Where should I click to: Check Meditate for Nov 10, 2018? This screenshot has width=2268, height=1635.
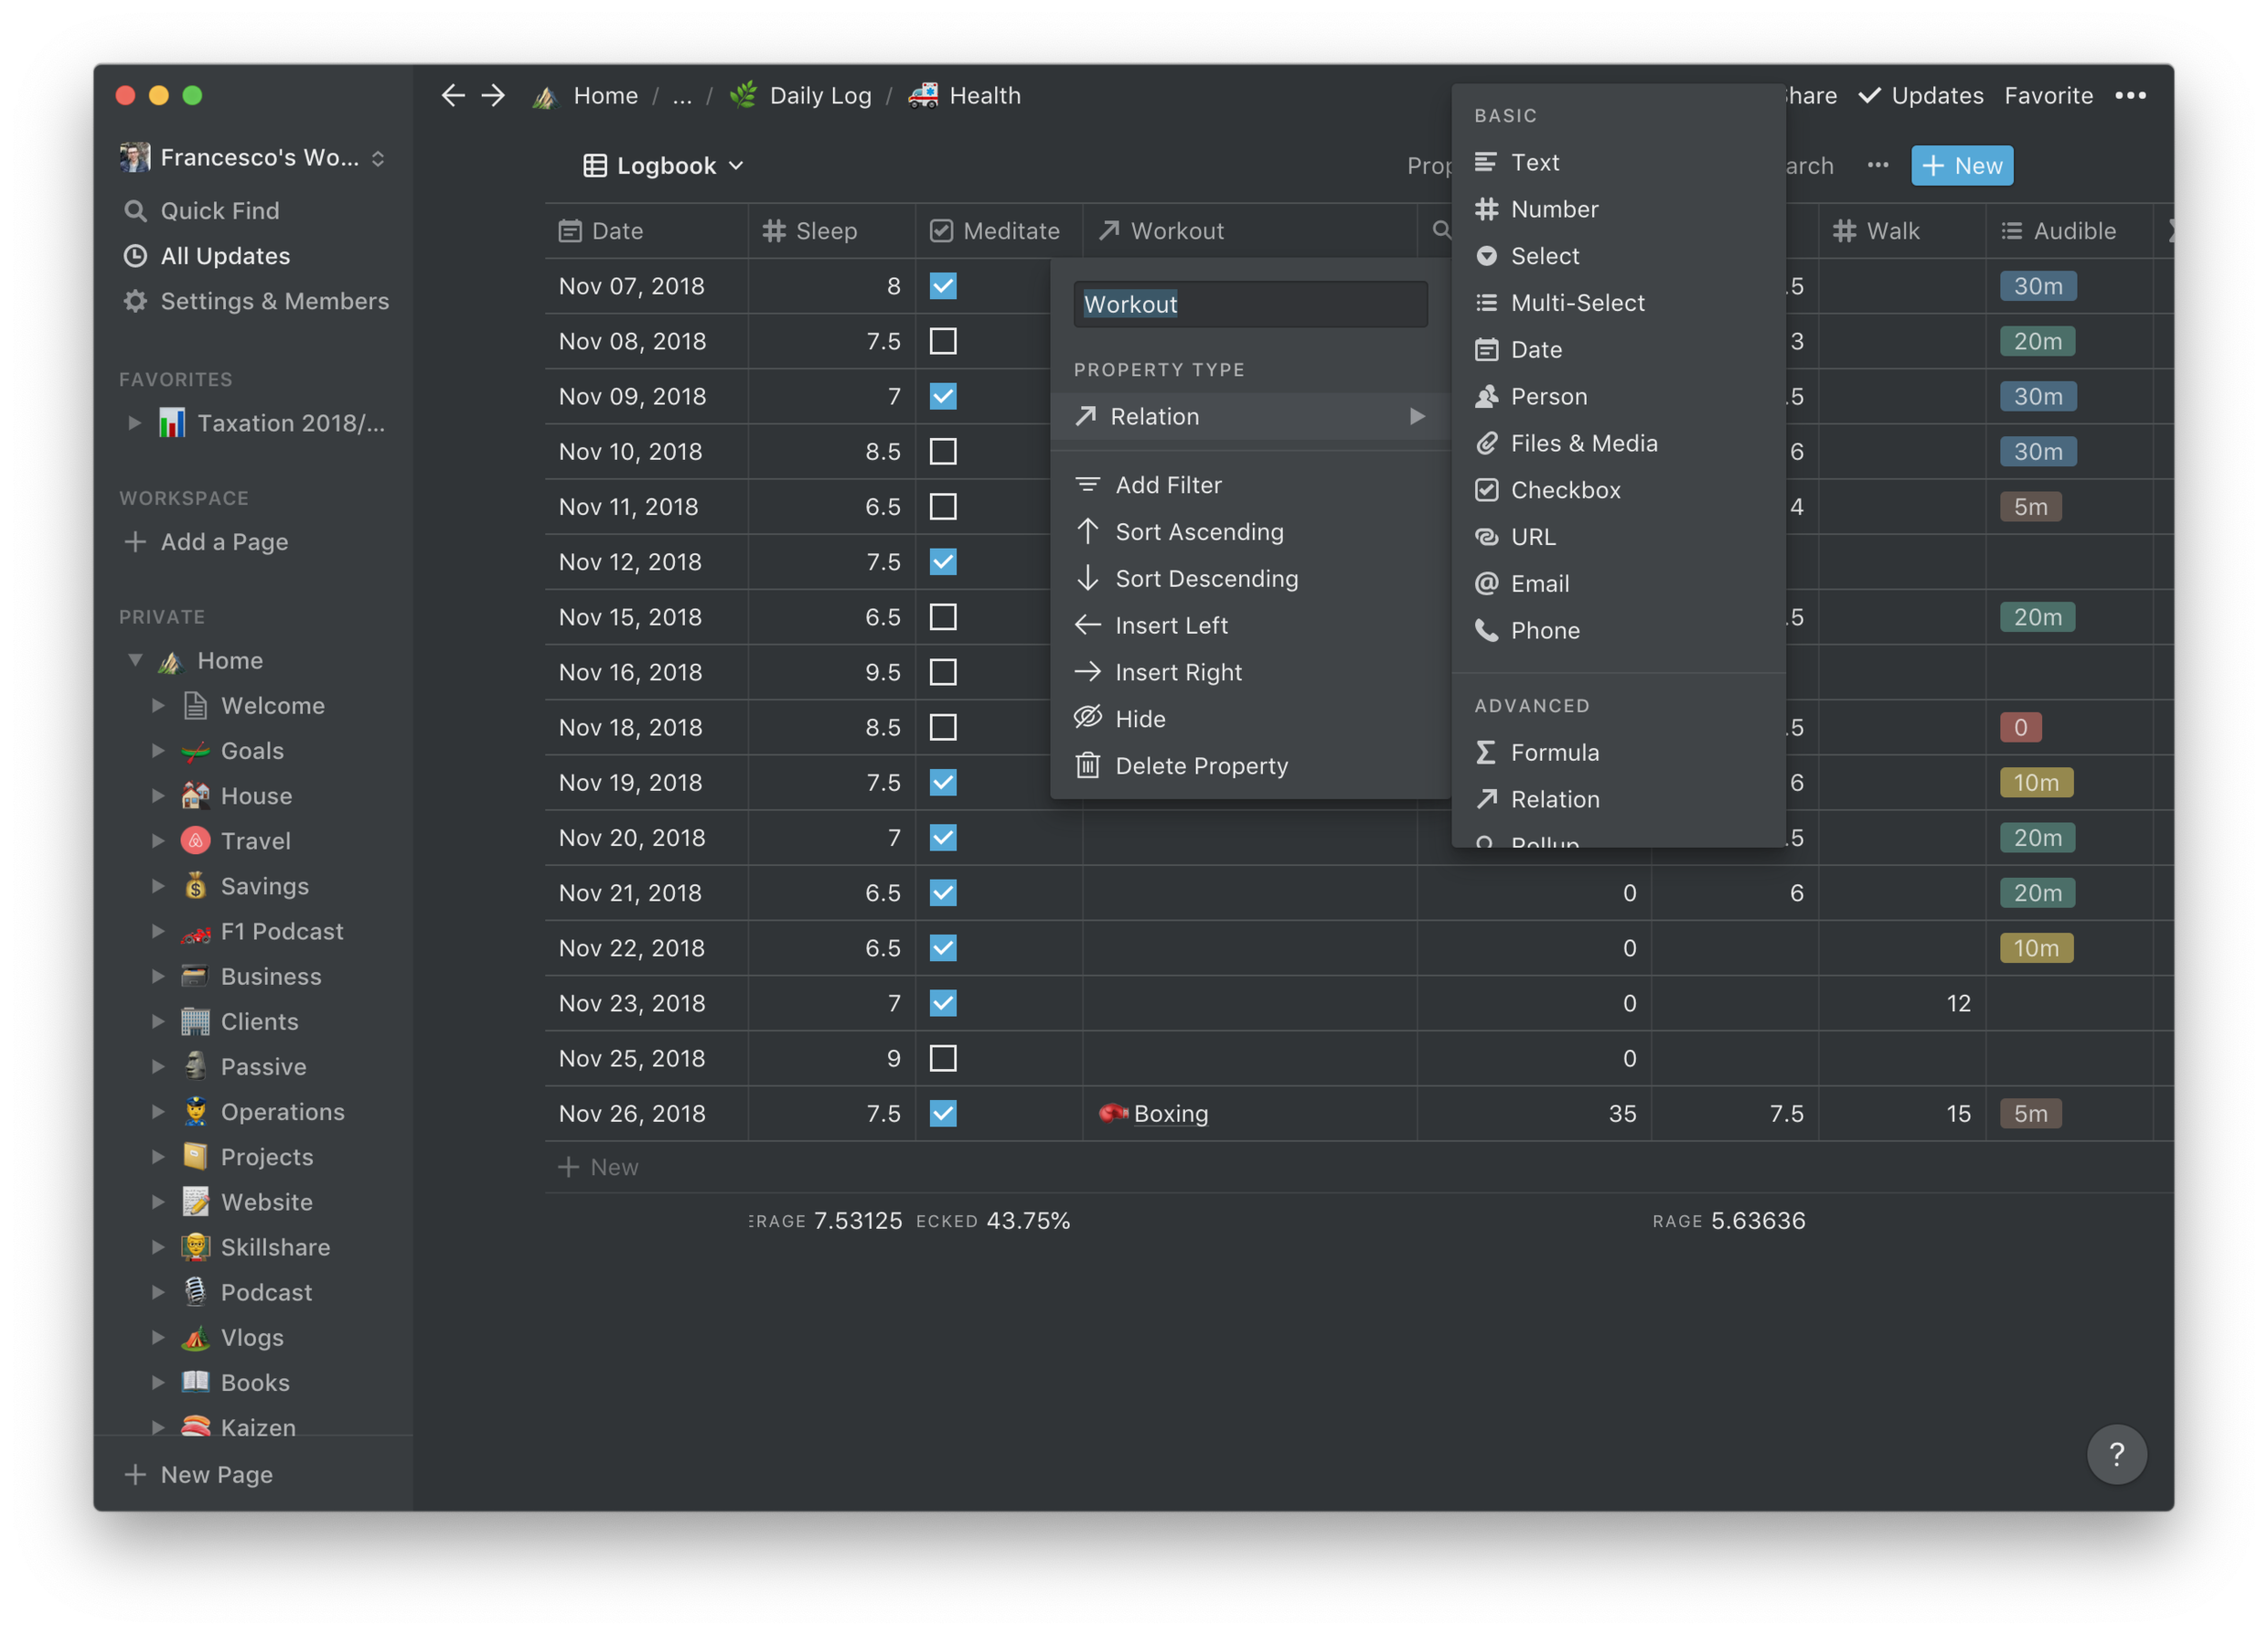[942, 451]
